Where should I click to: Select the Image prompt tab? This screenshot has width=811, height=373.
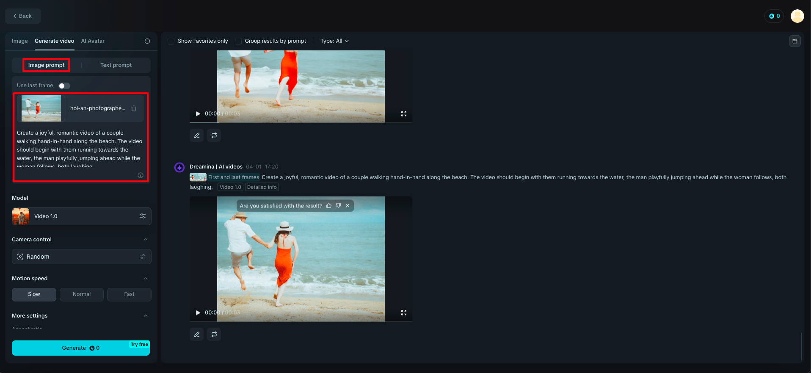click(x=47, y=65)
